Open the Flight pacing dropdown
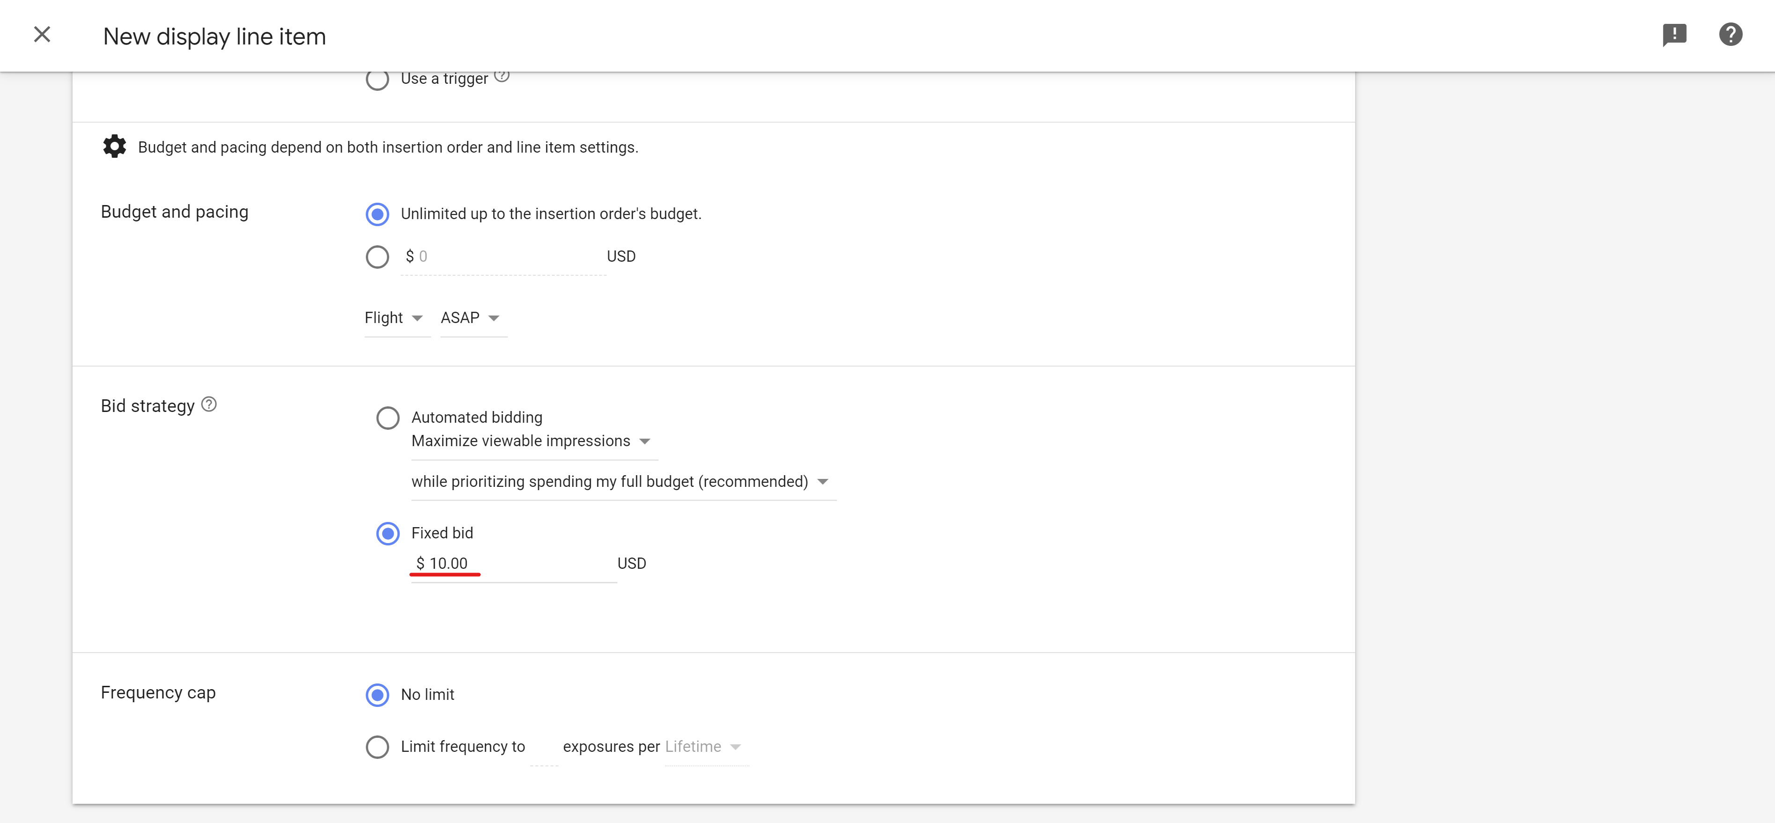 394,318
